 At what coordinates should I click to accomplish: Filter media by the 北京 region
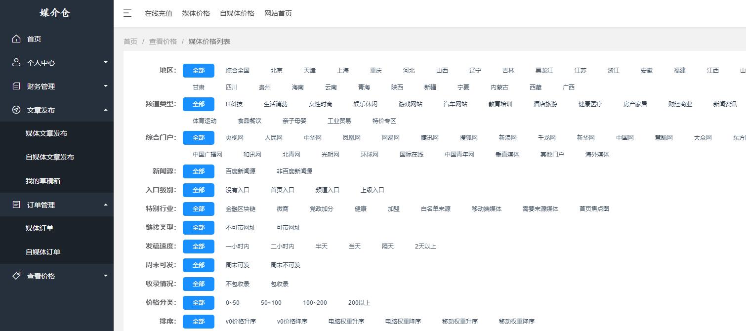point(276,70)
